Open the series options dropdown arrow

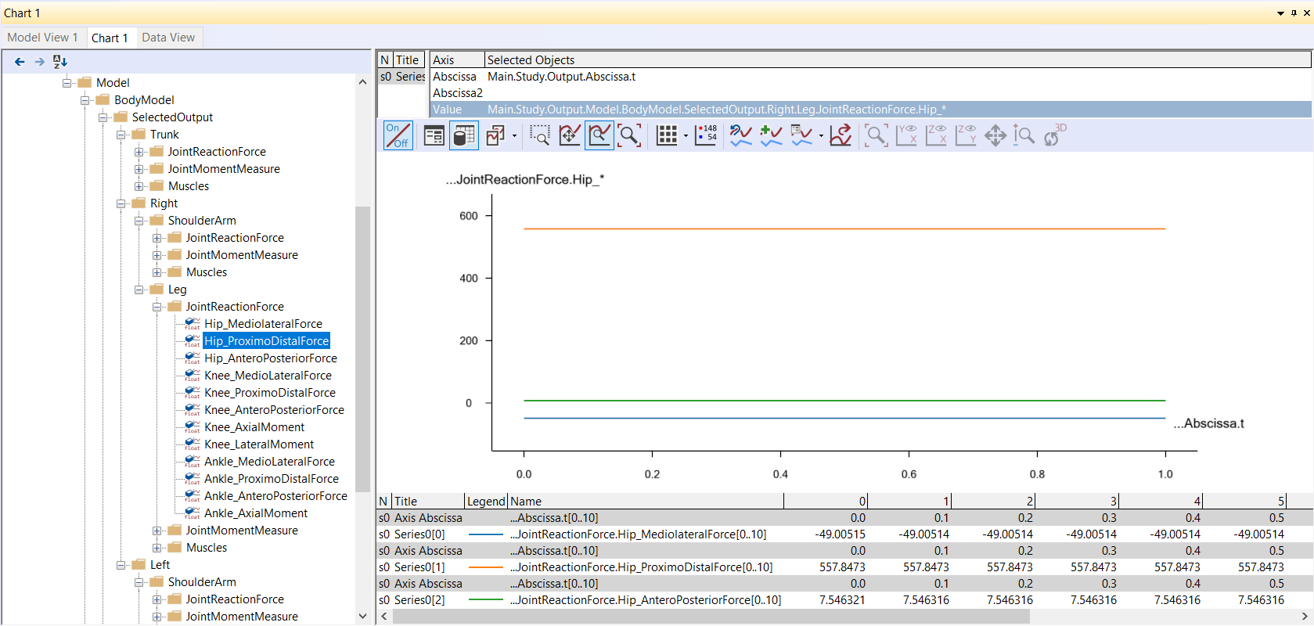click(821, 136)
